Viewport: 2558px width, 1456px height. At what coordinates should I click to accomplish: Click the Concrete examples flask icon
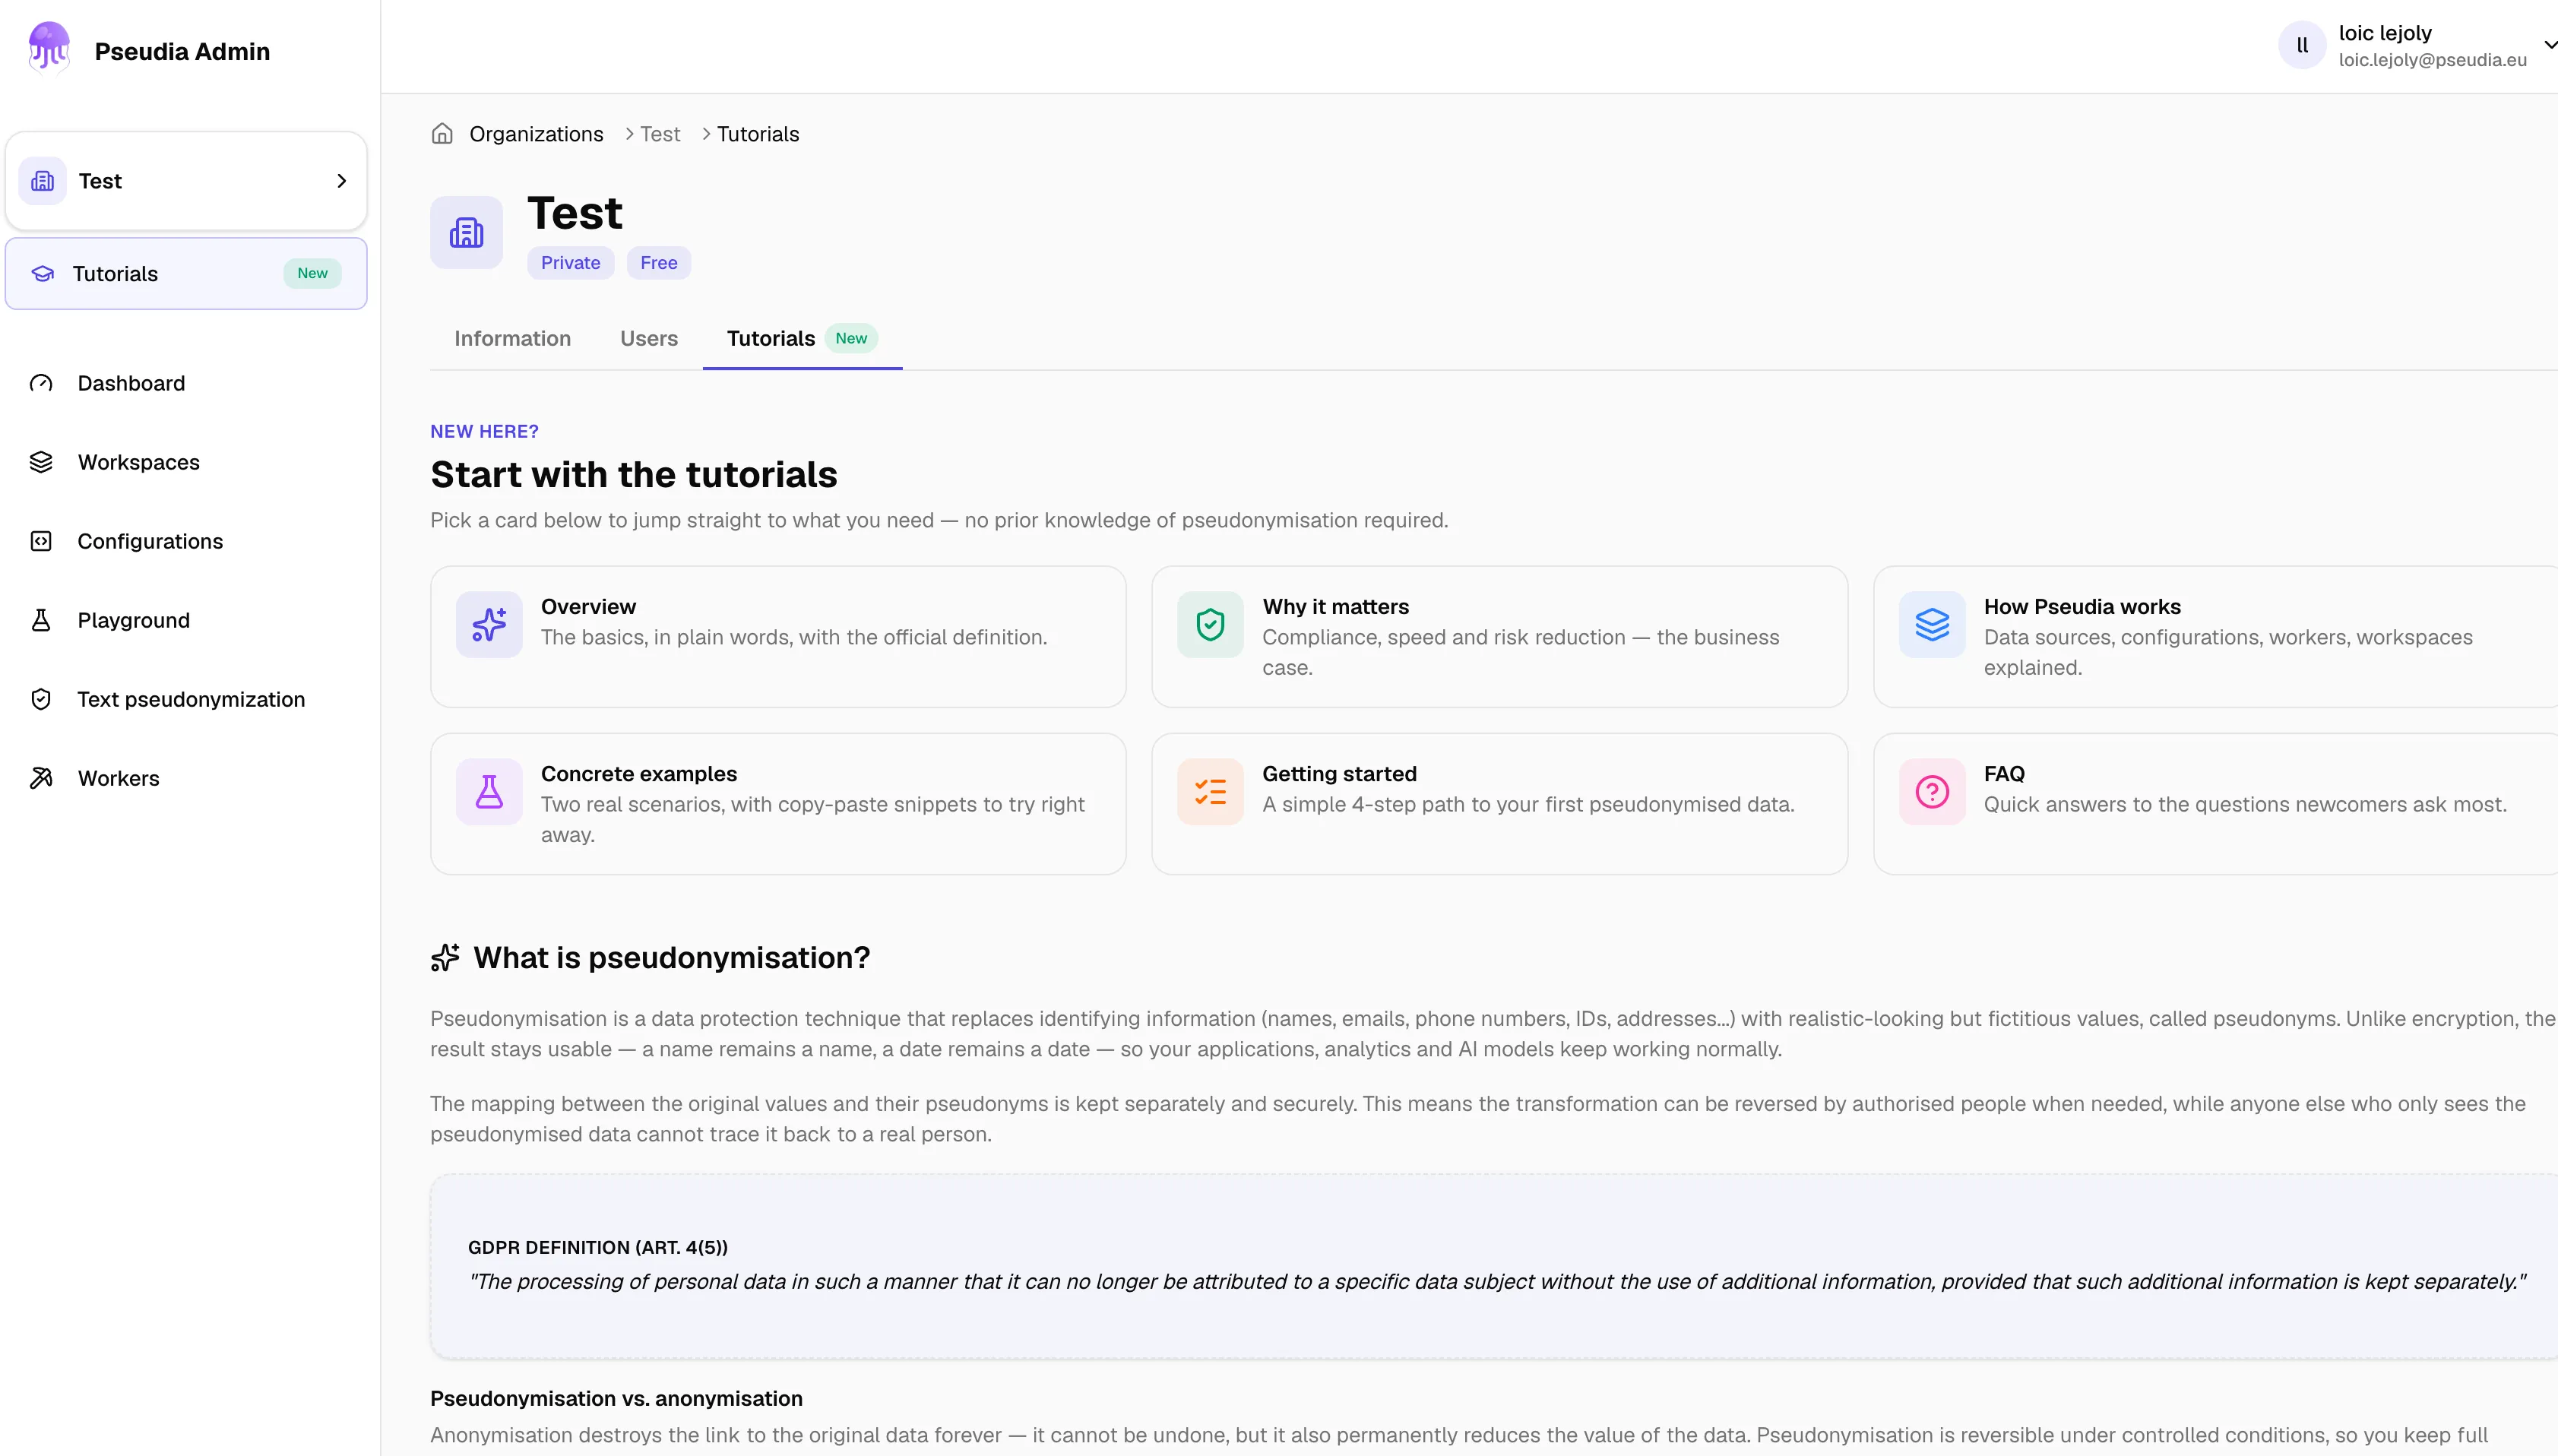tap(489, 792)
